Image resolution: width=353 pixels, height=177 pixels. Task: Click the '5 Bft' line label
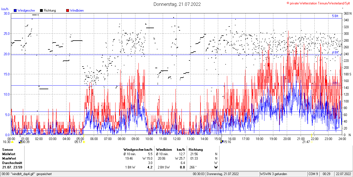click(335, 16)
